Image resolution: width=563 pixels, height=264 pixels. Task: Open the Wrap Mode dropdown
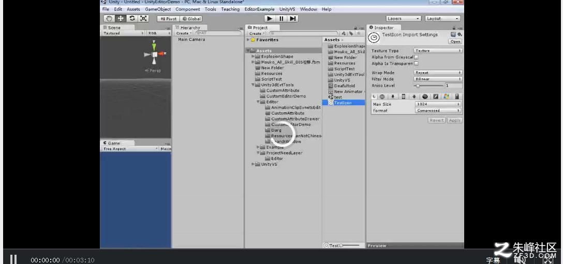click(438, 73)
